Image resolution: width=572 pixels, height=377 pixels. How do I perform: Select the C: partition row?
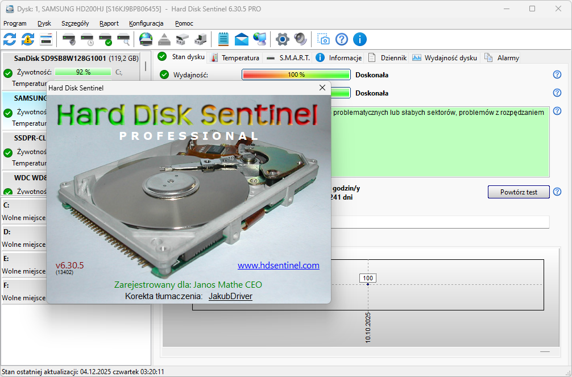pyautogui.click(x=24, y=212)
